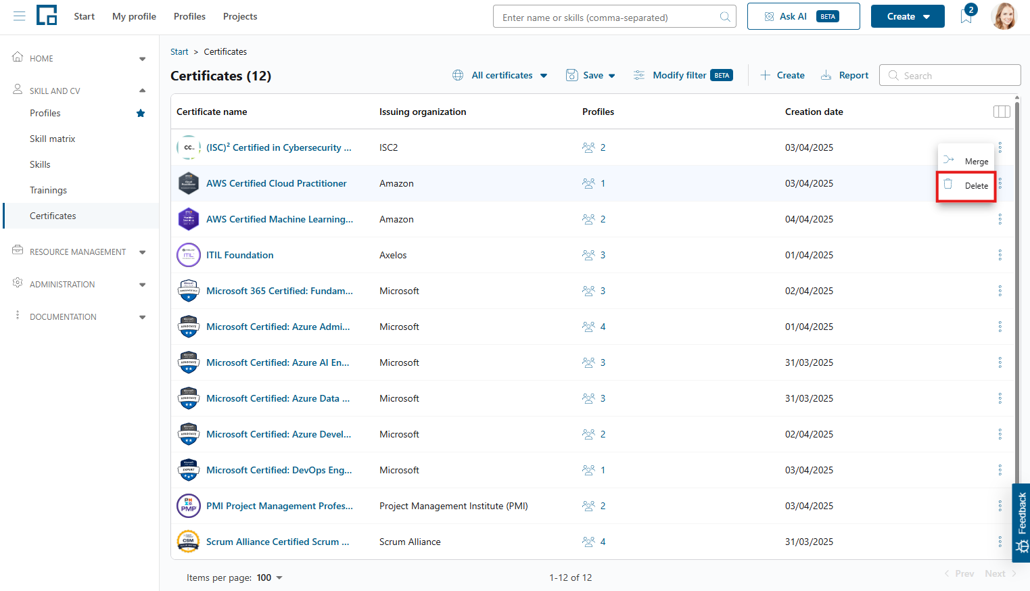The height and width of the screenshot is (591, 1030).
Task: Open Trainings in the sidebar
Action: coord(48,190)
